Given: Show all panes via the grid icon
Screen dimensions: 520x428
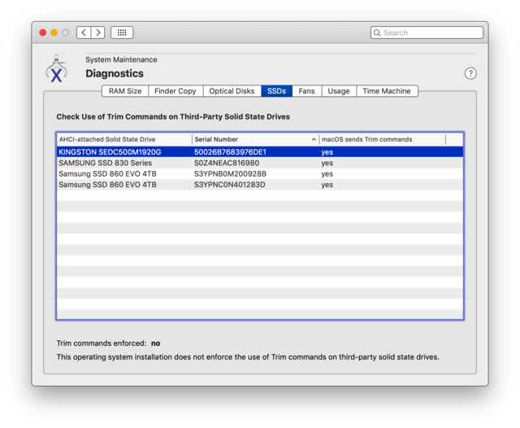Looking at the screenshot, I should click(122, 33).
